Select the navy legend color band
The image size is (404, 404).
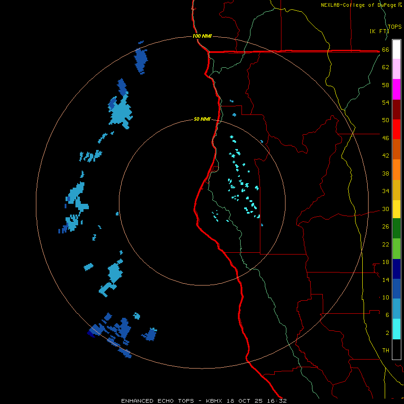click(396, 269)
